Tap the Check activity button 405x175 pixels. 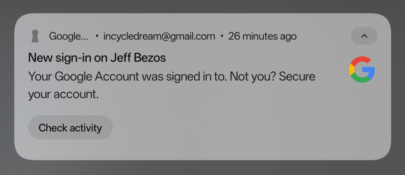point(70,128)
